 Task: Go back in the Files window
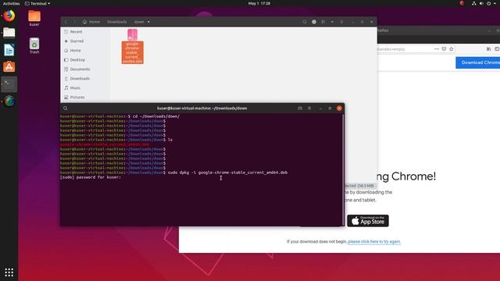[66, 22]
